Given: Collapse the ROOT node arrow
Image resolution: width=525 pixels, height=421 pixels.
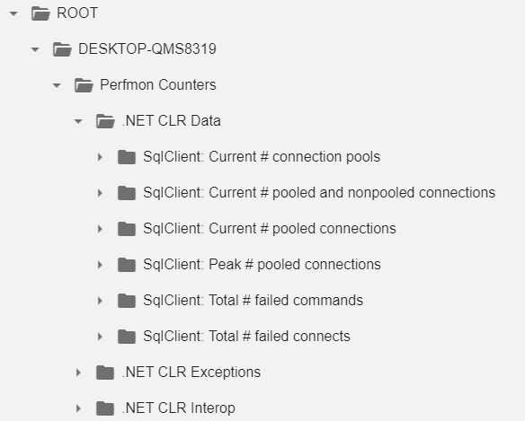Looking at the screenshot, I should (13, 13).
